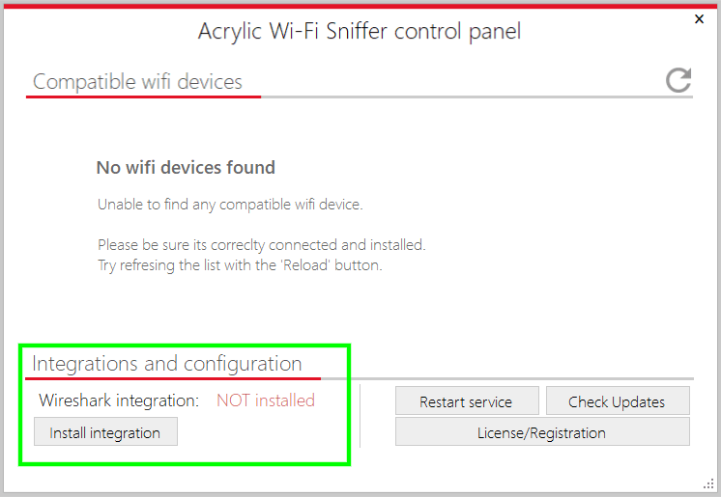Click the Acrylic Wi-Fi Sniffer control panel title
Viewport: 721px width, 497px height.
(x=360, y=31)
